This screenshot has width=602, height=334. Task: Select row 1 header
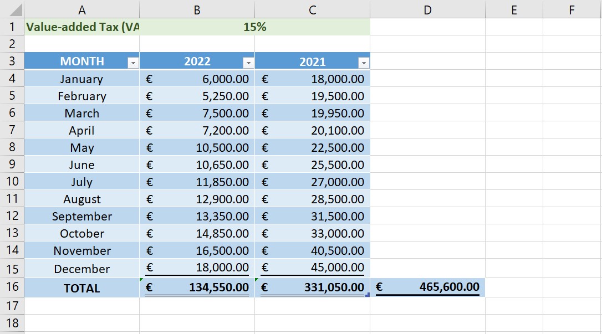(12, 27)
